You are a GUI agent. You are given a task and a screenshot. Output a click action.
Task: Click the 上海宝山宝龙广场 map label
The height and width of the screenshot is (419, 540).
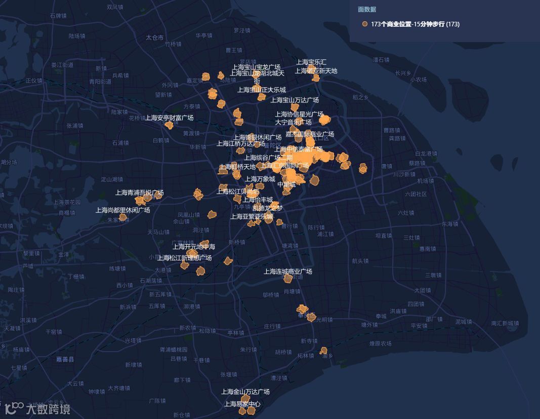pos(256,67)
